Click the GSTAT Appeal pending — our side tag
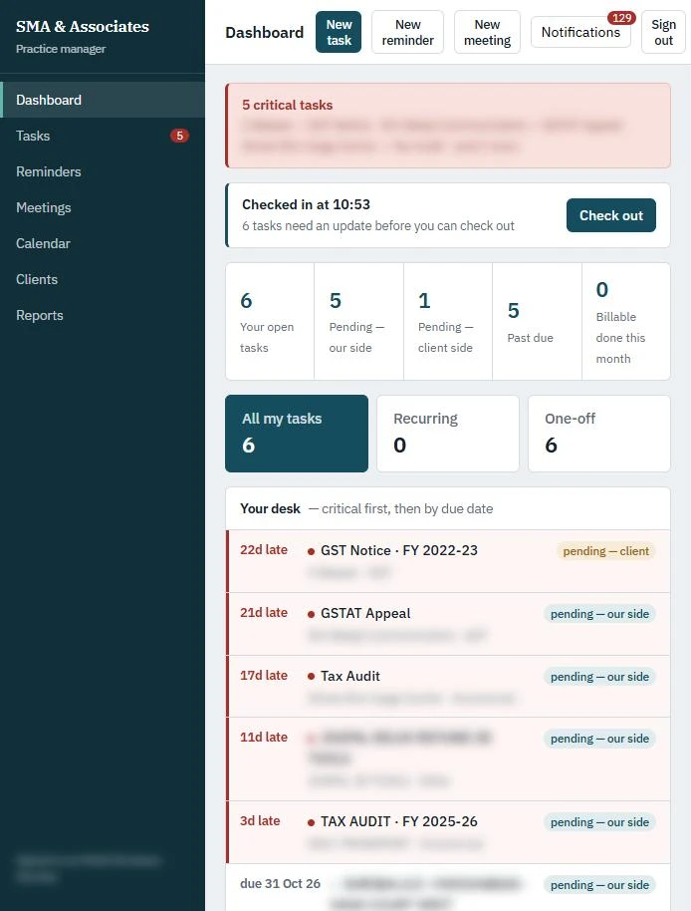Viewport: 691px width, 911px height. (599, 614)
